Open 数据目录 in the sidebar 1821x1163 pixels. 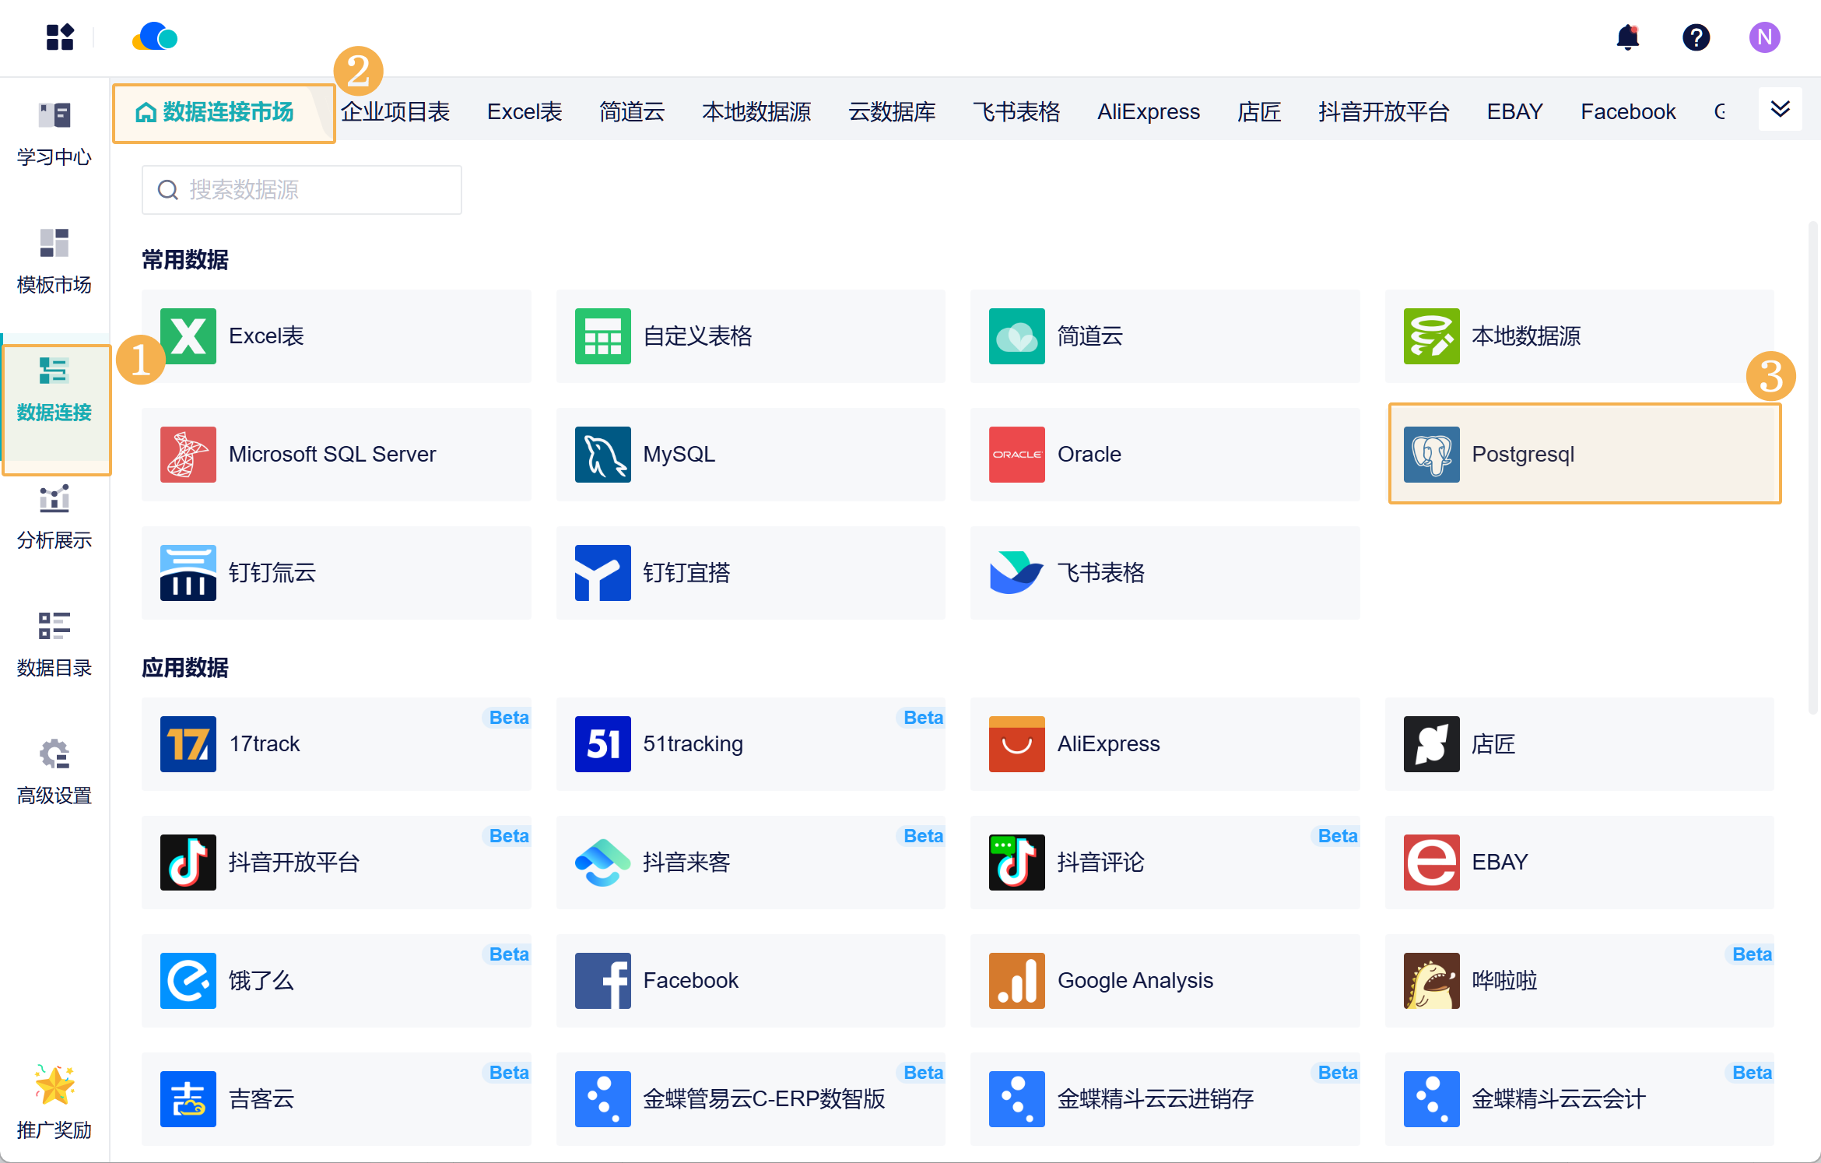point(54,645)
